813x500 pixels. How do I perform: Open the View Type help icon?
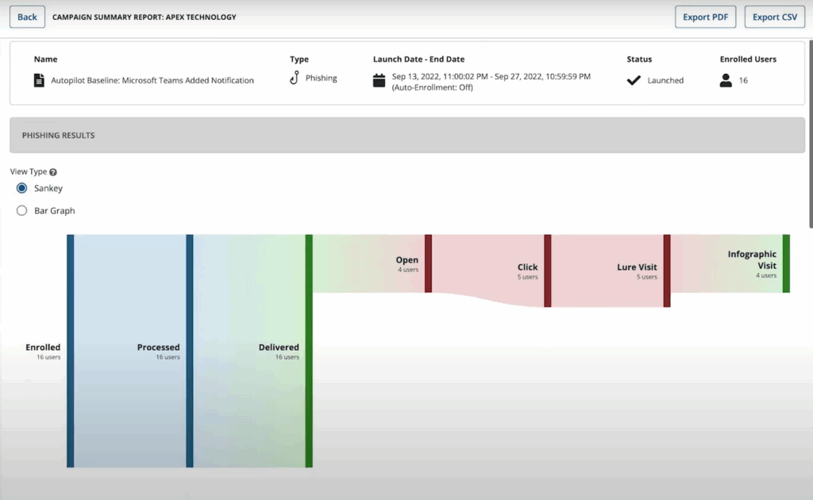53,172
